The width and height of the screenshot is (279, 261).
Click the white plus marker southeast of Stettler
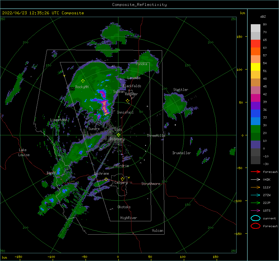click(x=175, y=125)
